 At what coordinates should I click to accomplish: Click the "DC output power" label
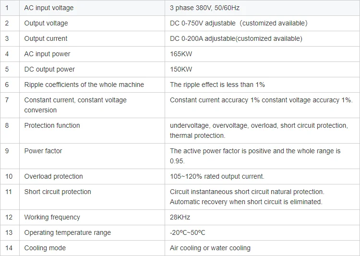click(x=49, y=69)
